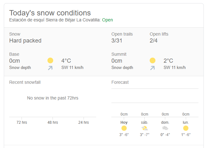Click the 24 hrs snowfall marker
This screenshot has width=207, height=148.
[84, 122]
